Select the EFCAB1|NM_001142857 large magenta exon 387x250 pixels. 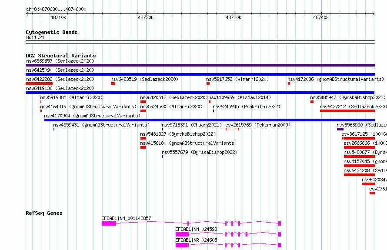tap(109, 223)
